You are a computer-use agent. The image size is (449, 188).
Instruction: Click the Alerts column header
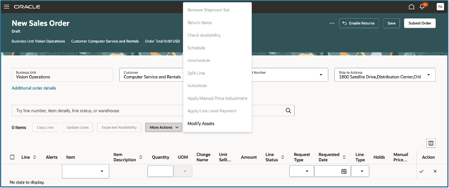51,157
